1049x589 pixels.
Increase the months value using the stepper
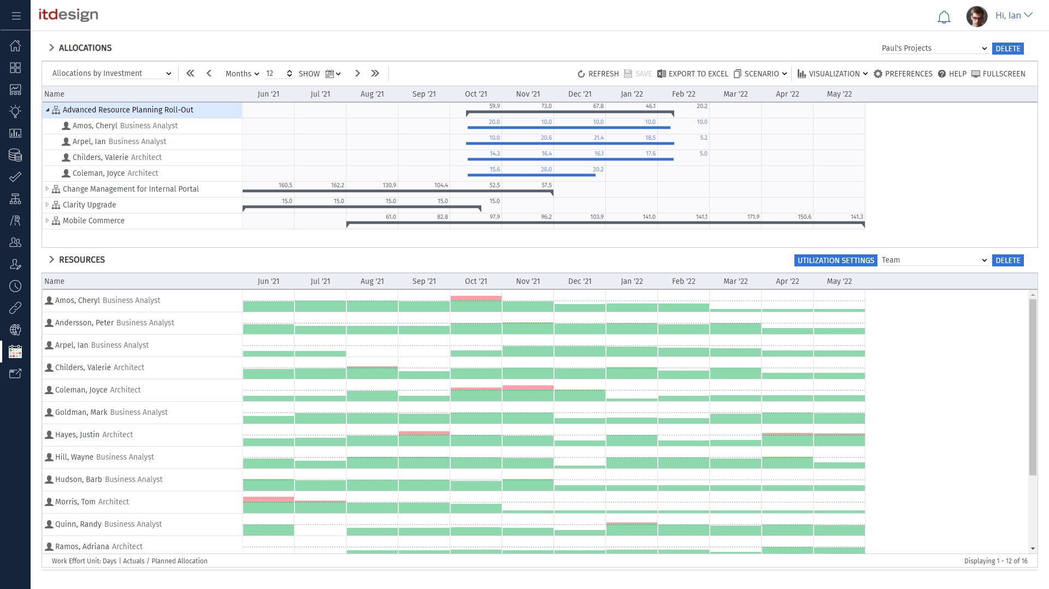(290, 71)
